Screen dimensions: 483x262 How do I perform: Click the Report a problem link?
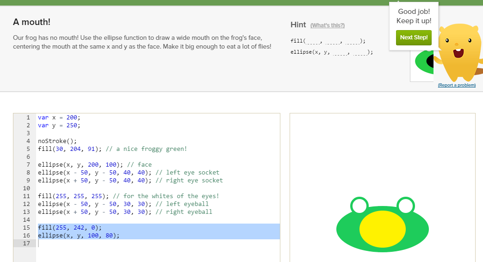457,85
